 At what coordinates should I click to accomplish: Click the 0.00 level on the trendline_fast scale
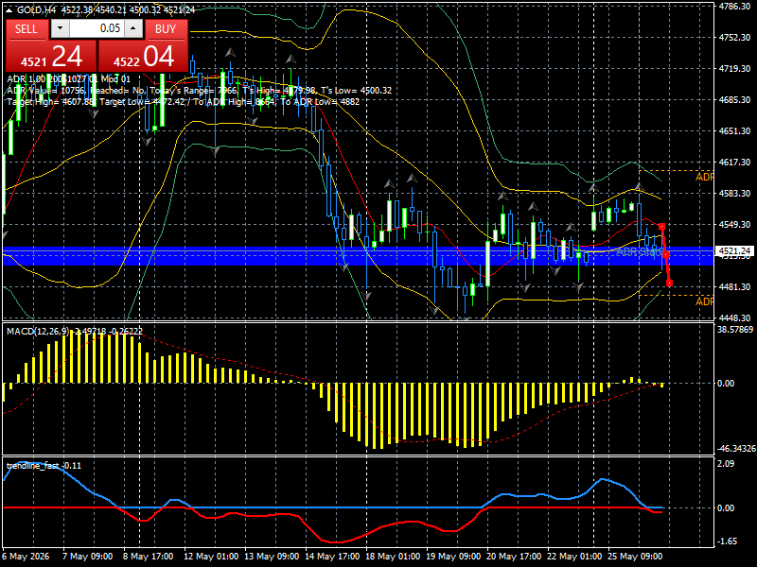click(726, 508)
